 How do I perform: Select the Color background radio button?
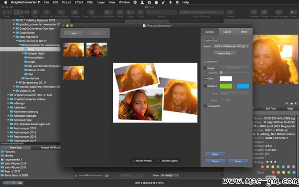click(205, 78)
